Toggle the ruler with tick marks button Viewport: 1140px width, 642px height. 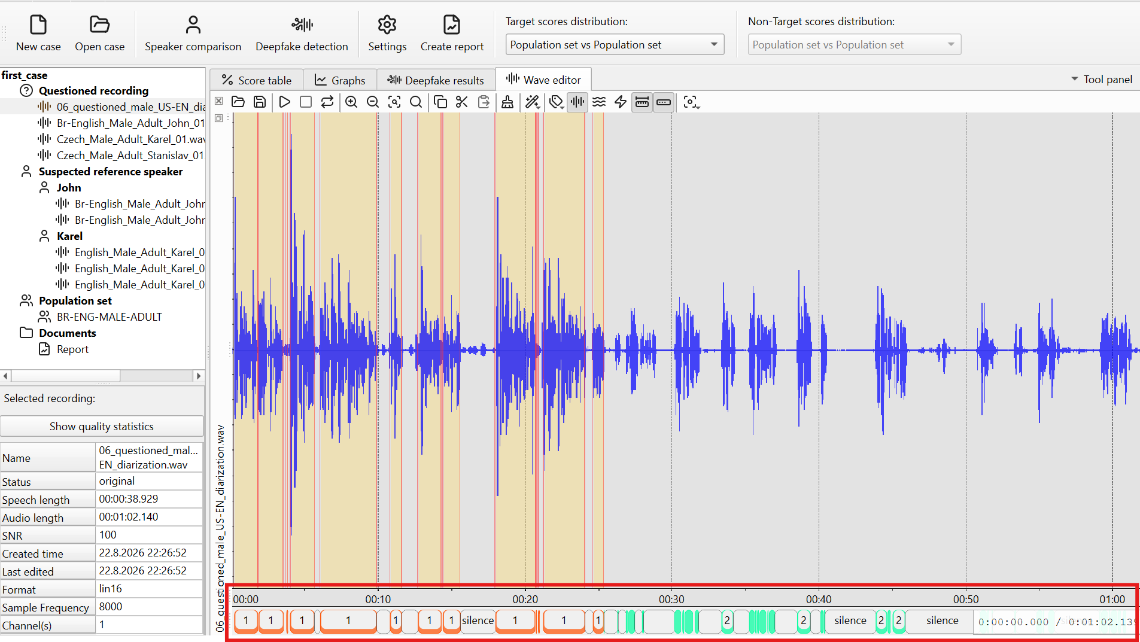(x=642, y=102)
